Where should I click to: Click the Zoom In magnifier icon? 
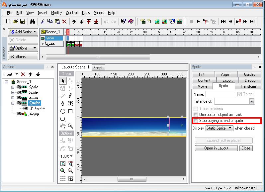tap(62, 171)
